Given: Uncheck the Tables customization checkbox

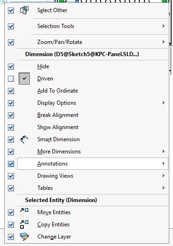Looking at the screenshot, I should [11, 188].
